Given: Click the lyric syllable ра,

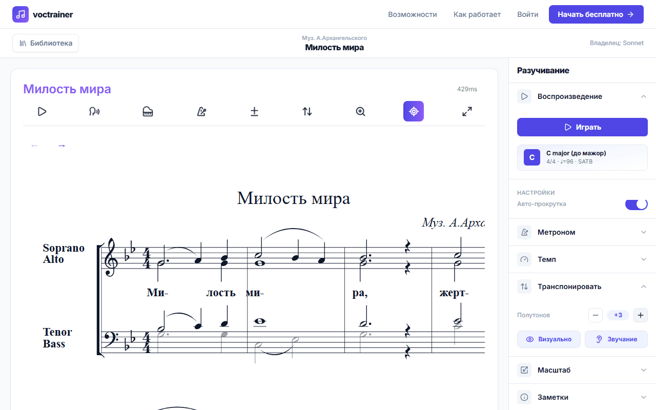Looking at the screenshot, I should (360, 293).
